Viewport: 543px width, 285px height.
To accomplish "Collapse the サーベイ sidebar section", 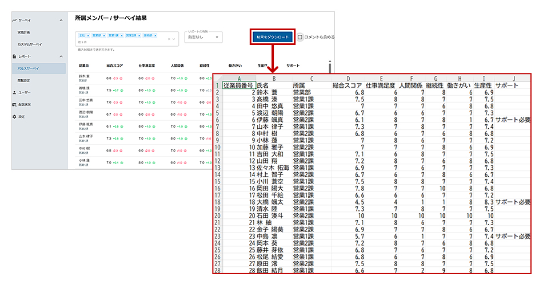I will pyautogui.click(x=62, y=21).
